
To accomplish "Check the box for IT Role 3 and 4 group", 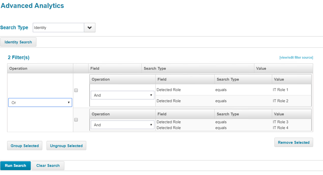I will tap(76, 120).
